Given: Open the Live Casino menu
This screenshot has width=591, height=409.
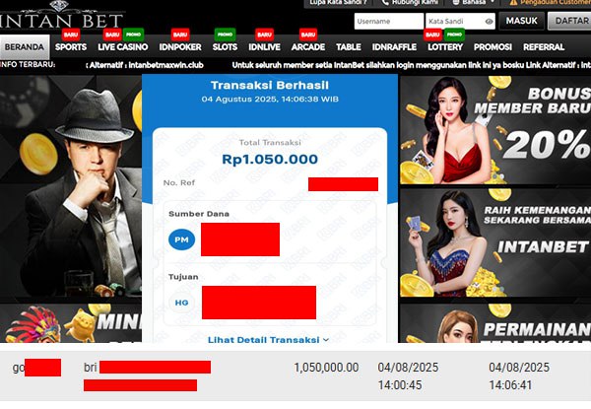Looking at the screenshot, I should coord(123,47).
